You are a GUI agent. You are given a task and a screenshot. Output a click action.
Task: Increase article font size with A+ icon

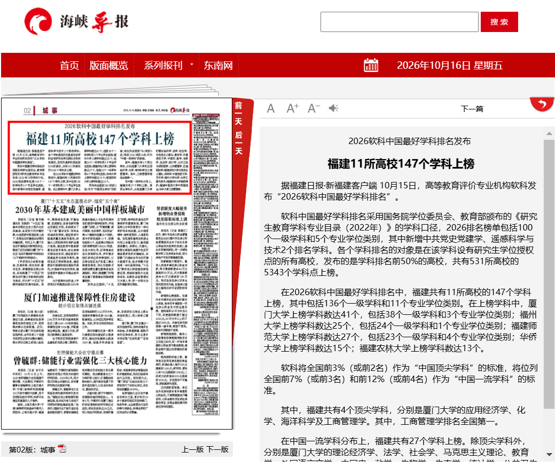click(x=292, y=108)
